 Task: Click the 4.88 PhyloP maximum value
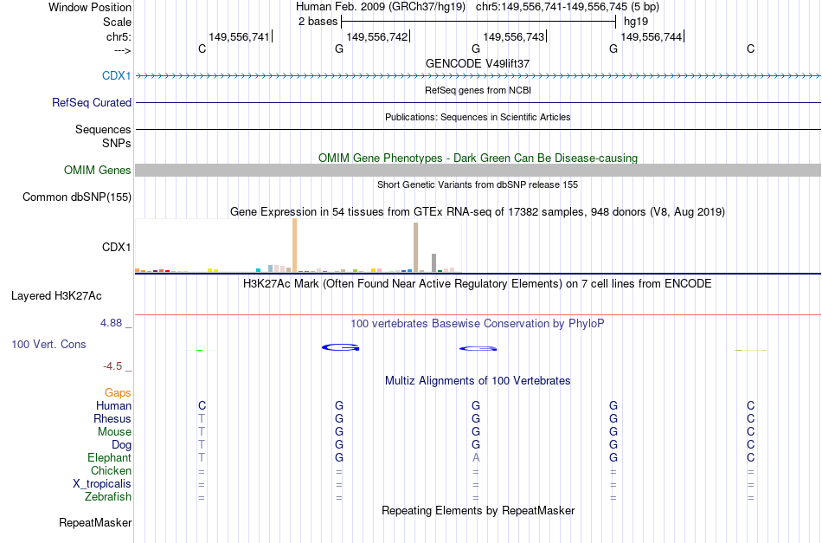(x=111, y=323)
